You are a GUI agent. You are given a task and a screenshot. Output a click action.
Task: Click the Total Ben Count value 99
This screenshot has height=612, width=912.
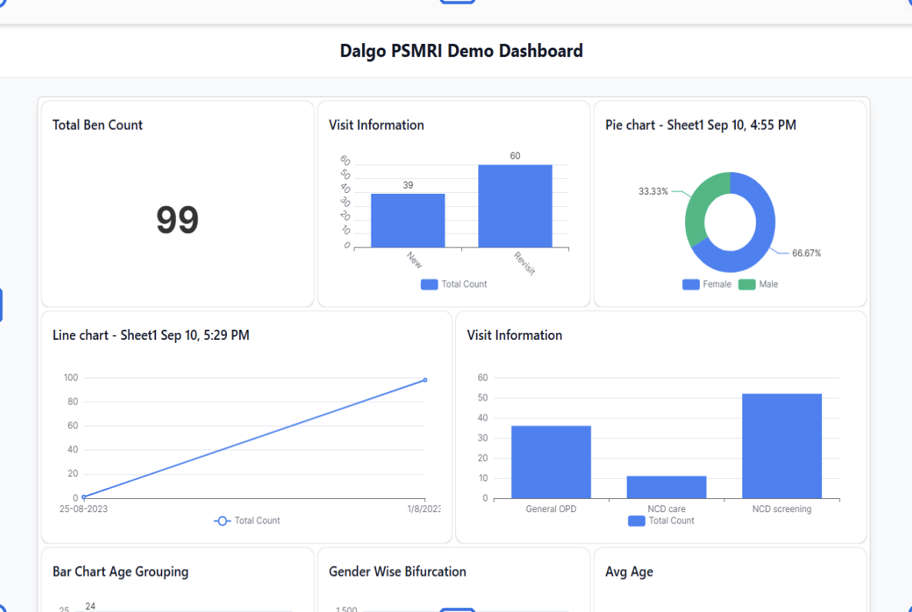[x=178, y=220]
